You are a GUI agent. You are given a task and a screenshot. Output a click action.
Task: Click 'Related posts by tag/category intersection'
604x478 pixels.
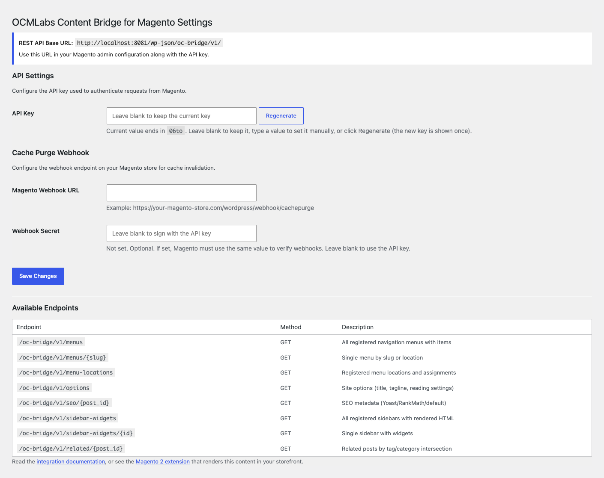(397, 449)
